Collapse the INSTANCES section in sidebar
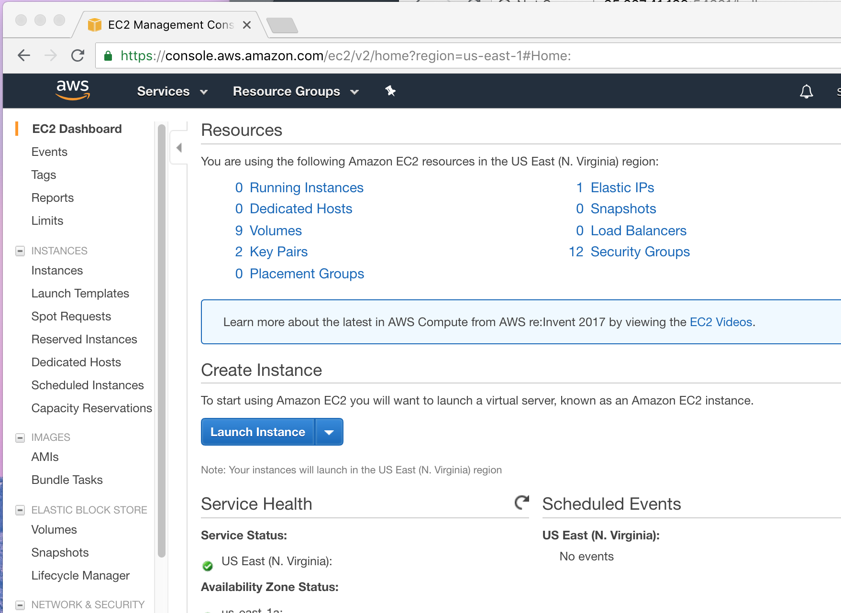This screenshot has height=613, width=841. tap(20, 251)
